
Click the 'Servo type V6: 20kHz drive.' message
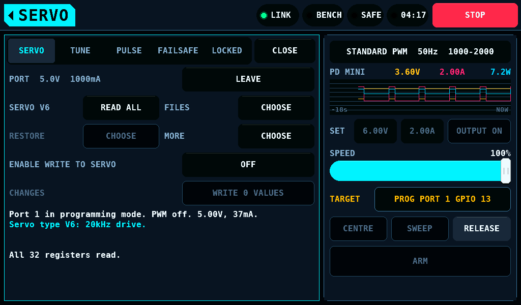[77, 225]
